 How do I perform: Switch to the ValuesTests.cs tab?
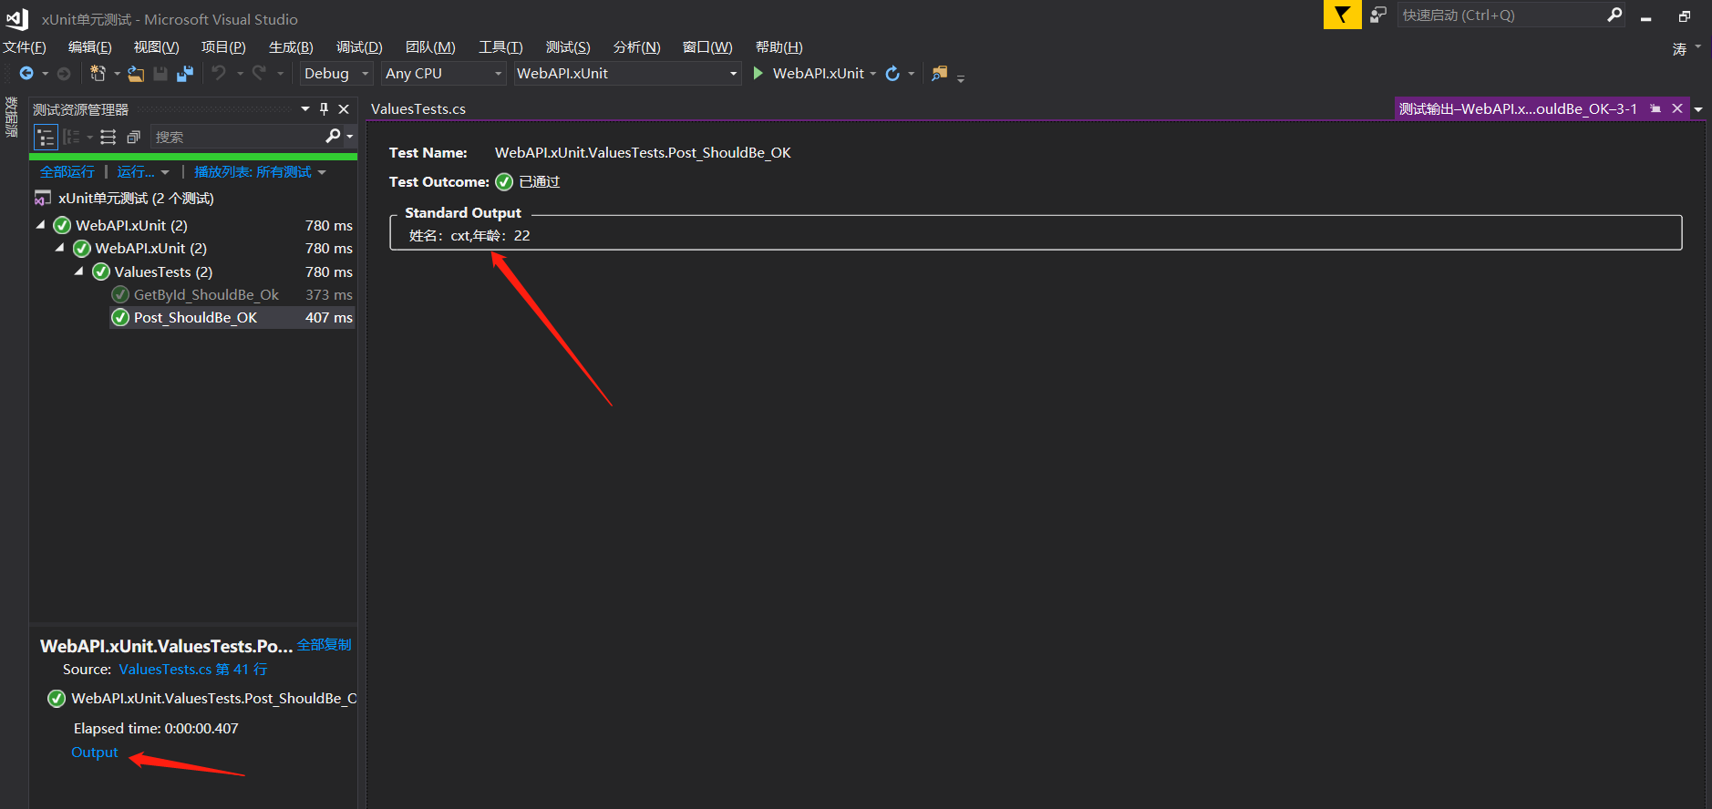(418, 109)
